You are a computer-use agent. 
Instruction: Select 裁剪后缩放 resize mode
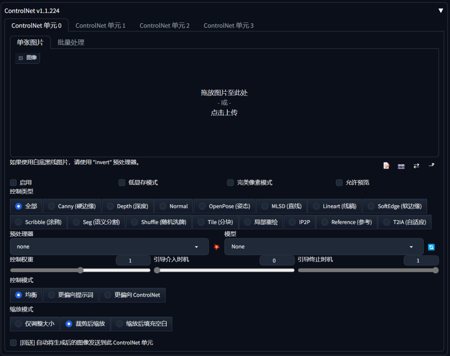pyautogui.click(x=85, y=324)
